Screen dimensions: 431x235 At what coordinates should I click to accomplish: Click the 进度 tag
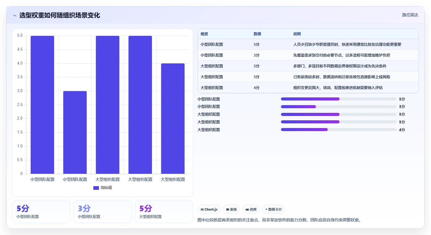tap(251, 209)
